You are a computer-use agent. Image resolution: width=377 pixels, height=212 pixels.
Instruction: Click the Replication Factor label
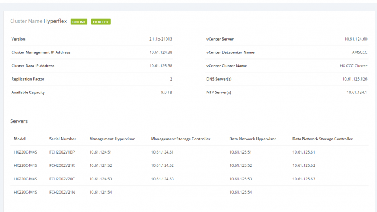tap(28, 79)
